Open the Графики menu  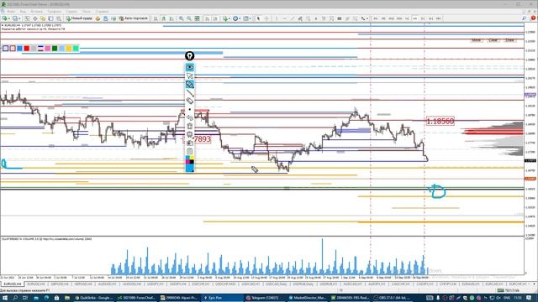pos(54,11)
